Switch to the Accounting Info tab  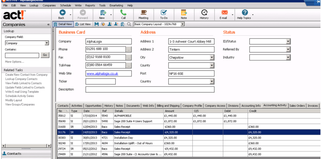tap(251, 106)
